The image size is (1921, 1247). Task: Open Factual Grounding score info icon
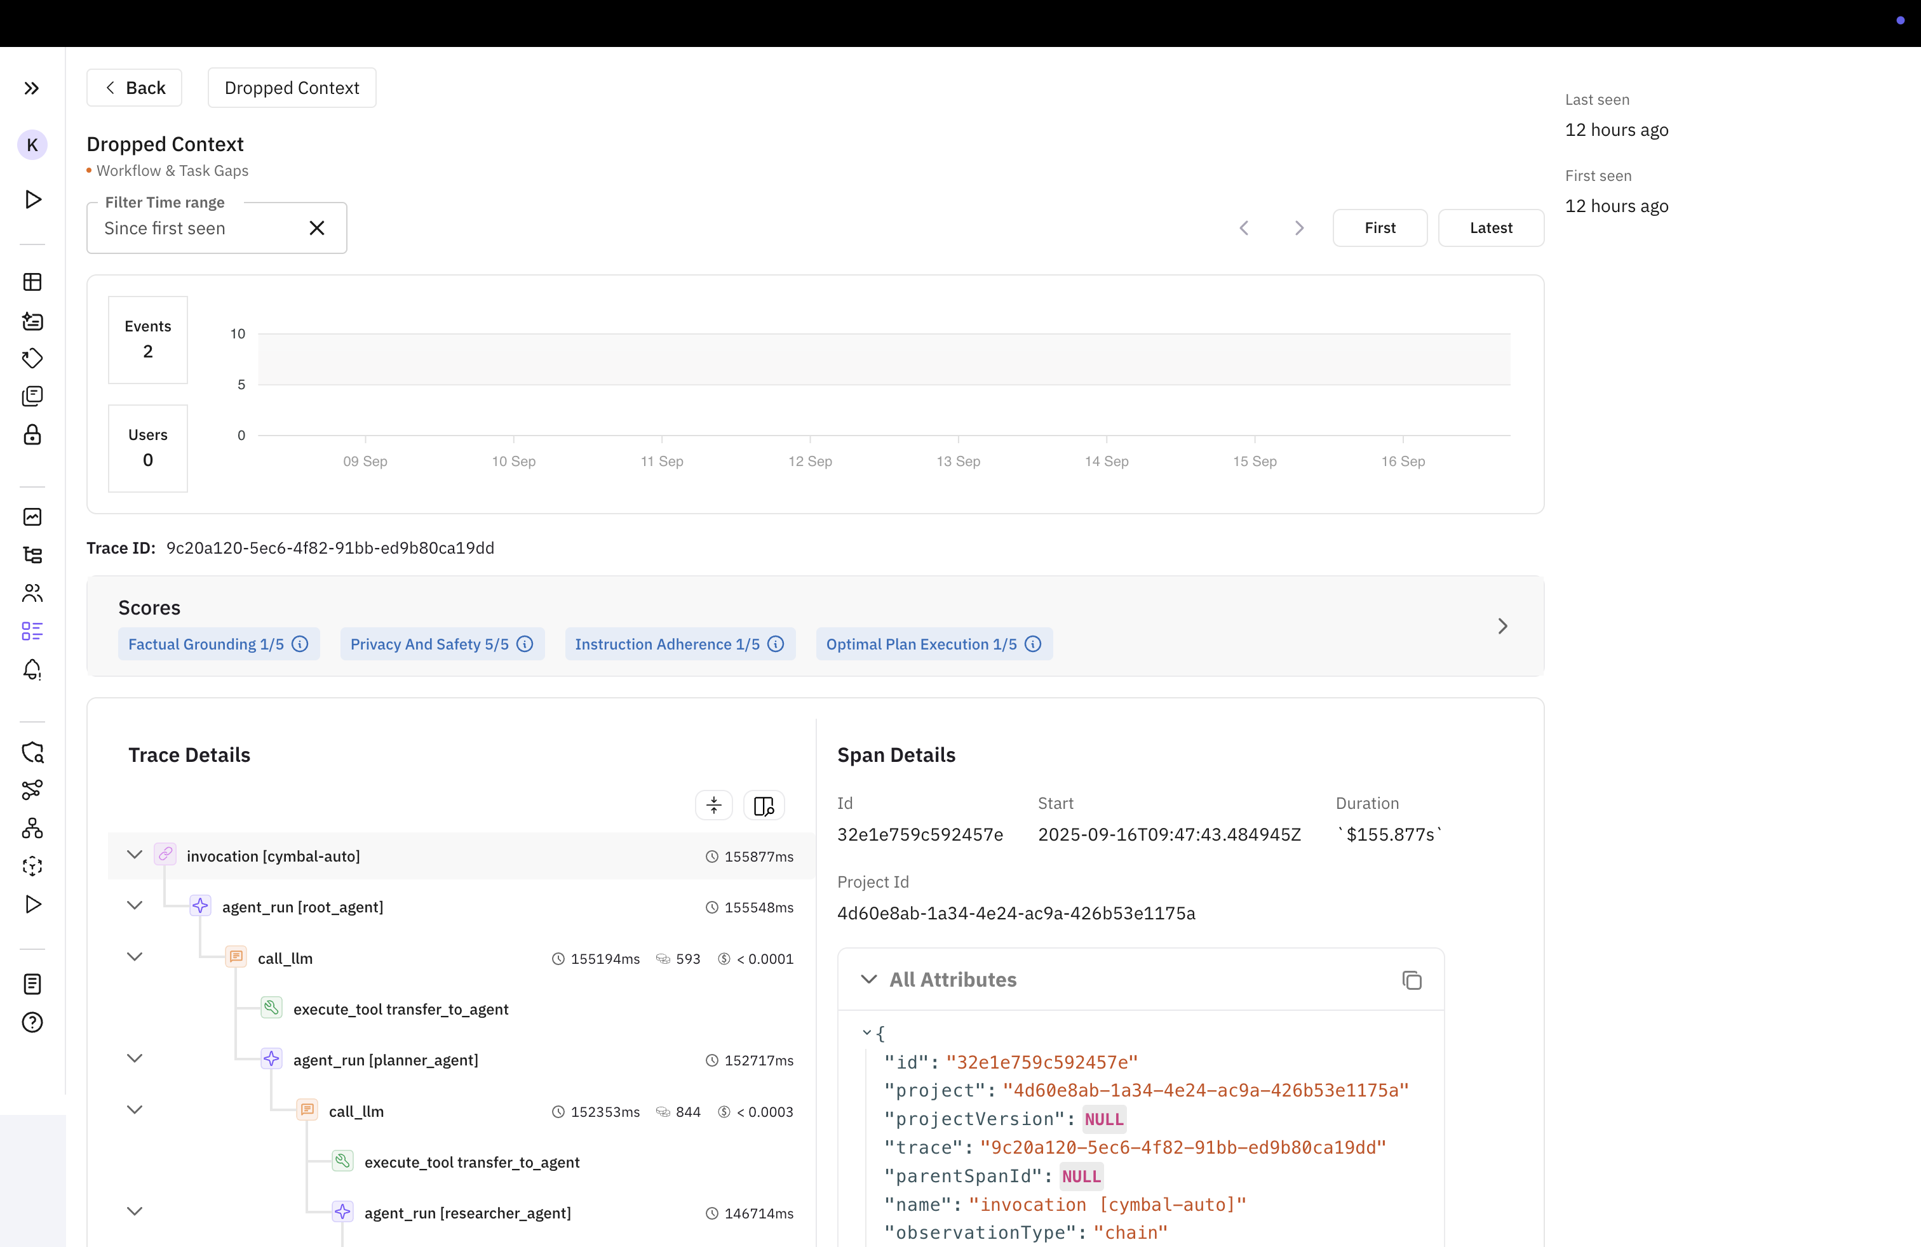tap(300, 644)
